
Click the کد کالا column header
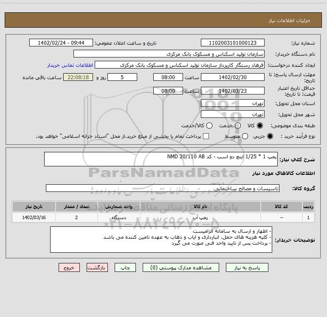point(281,207)
